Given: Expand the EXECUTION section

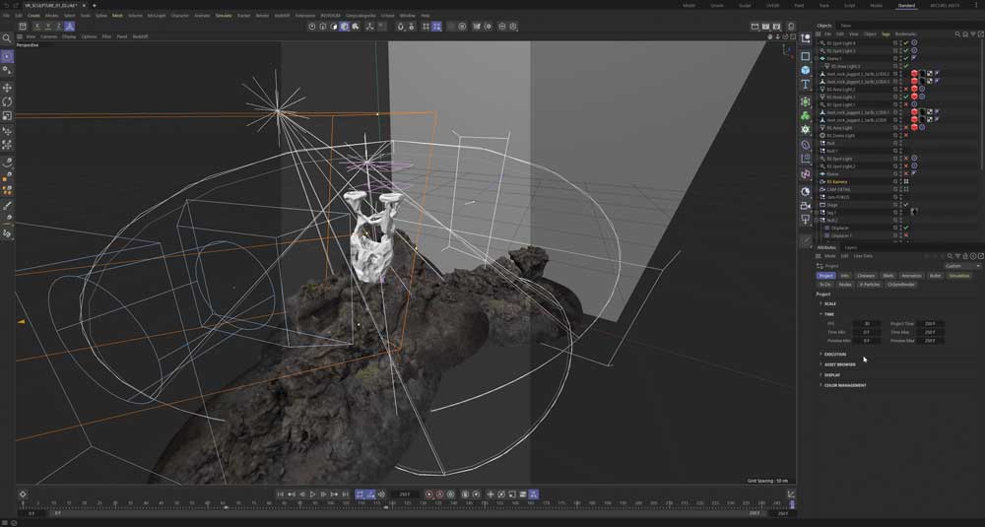Looking at the screenshot, I should [834, 354].
